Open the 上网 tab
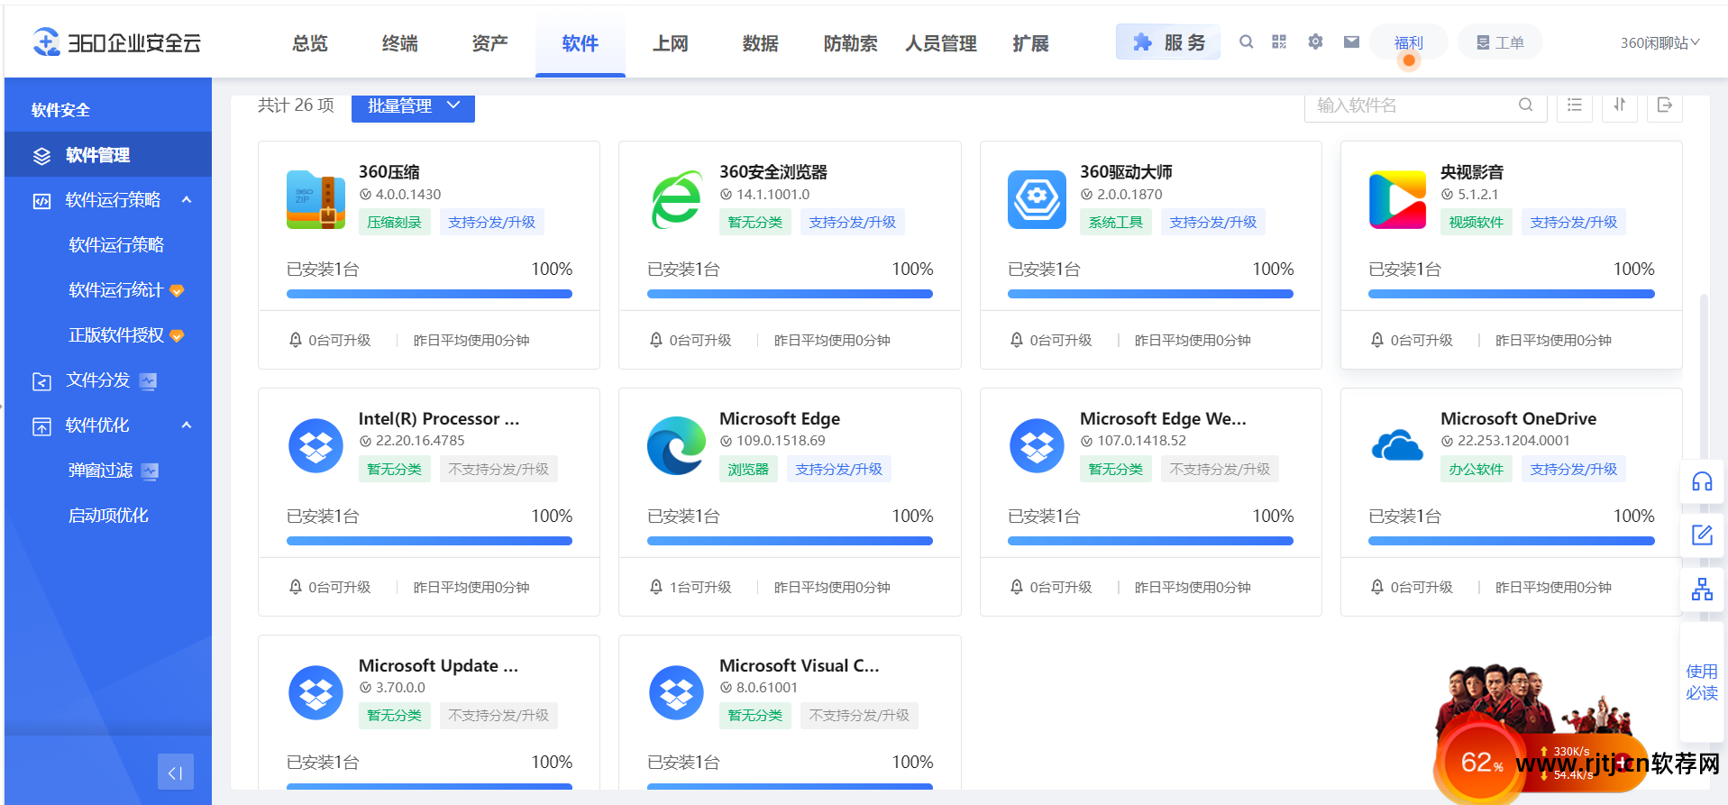 click(x=671, y=43)
